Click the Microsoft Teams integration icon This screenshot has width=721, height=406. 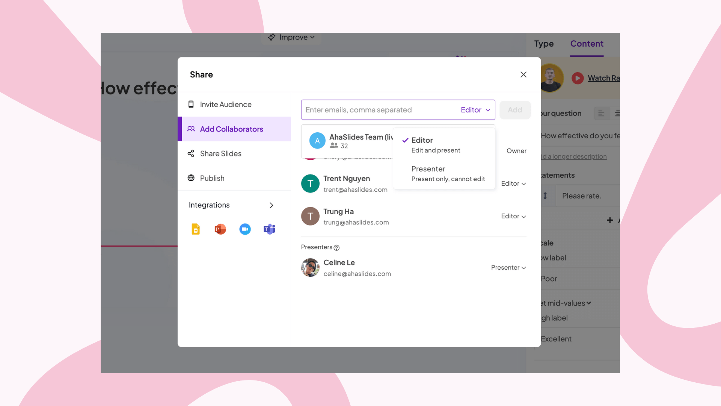(x=269, y=229)
